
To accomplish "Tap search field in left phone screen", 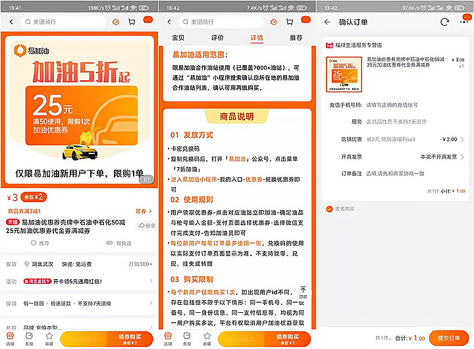I will (63, 22).
